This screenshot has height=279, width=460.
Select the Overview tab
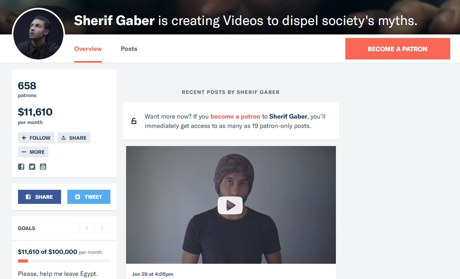pyautogui.click(x=88, y=49)
